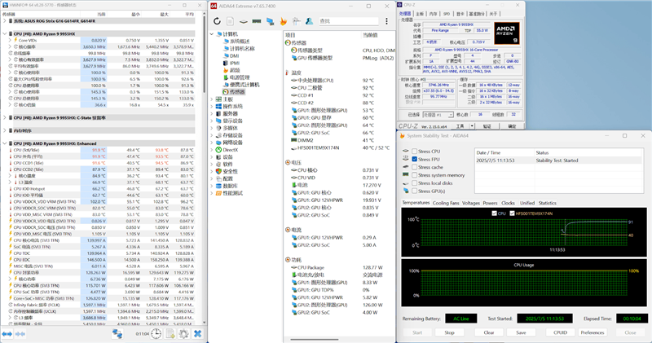Select the 传感器 sensor item in AIDA64 tree
This screenshot has width=652, height=343.
[x=234, y=92]
